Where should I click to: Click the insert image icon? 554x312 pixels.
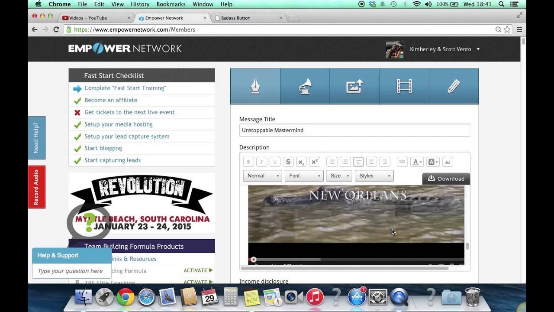pos(448,162)
